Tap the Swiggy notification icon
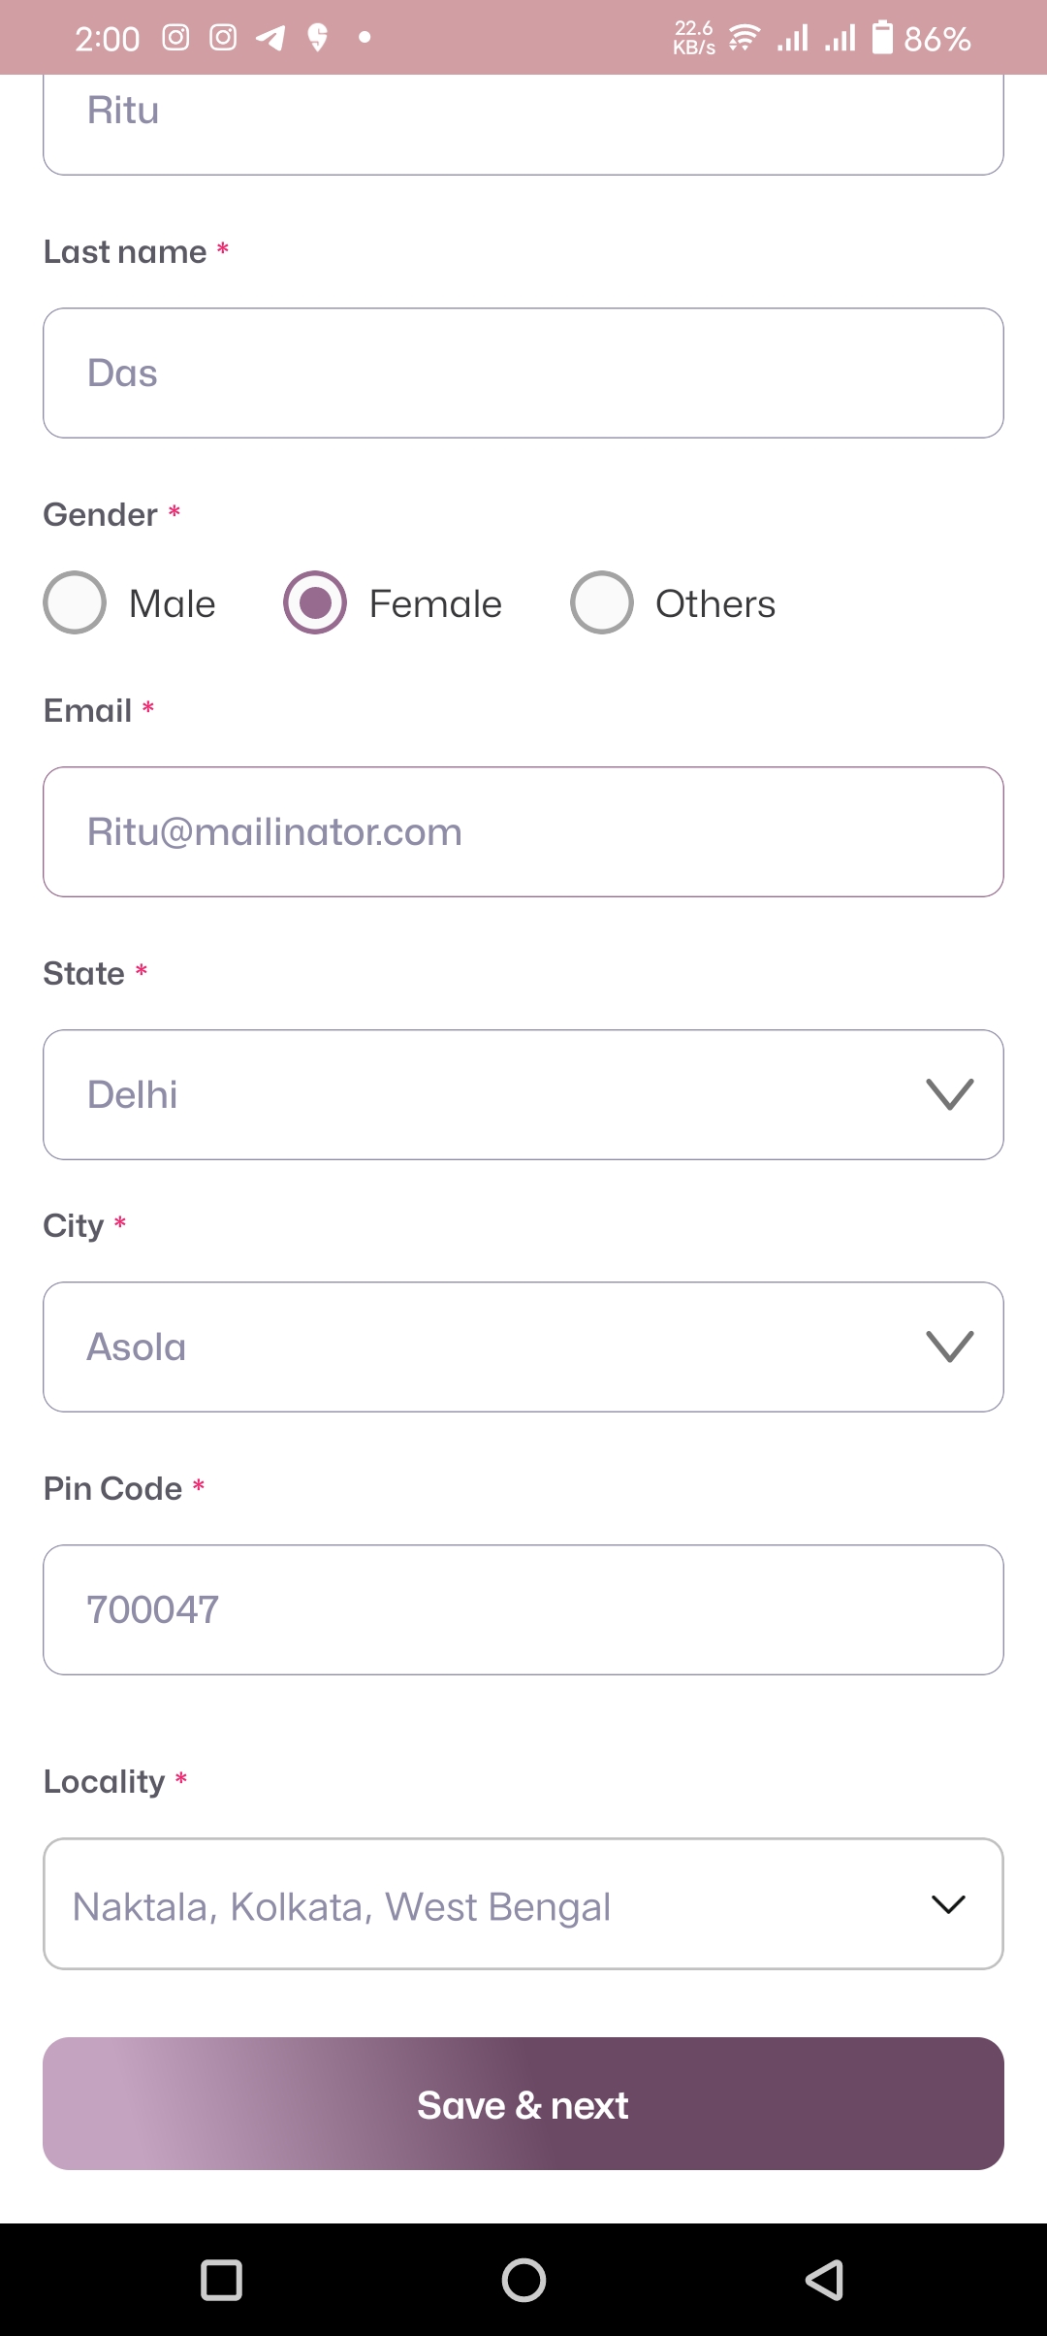1047x2336 pixels. pyautogui.click(x=317, y=38)
